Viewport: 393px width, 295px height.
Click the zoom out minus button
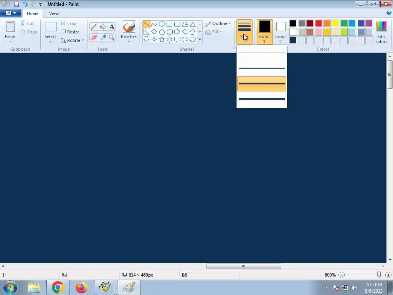pyautogui.click(x=341, y=275)
